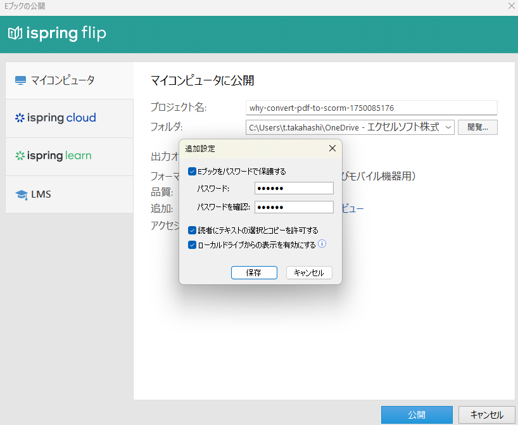Expand the フォルダ path dropdown

(x=448, y=127)
